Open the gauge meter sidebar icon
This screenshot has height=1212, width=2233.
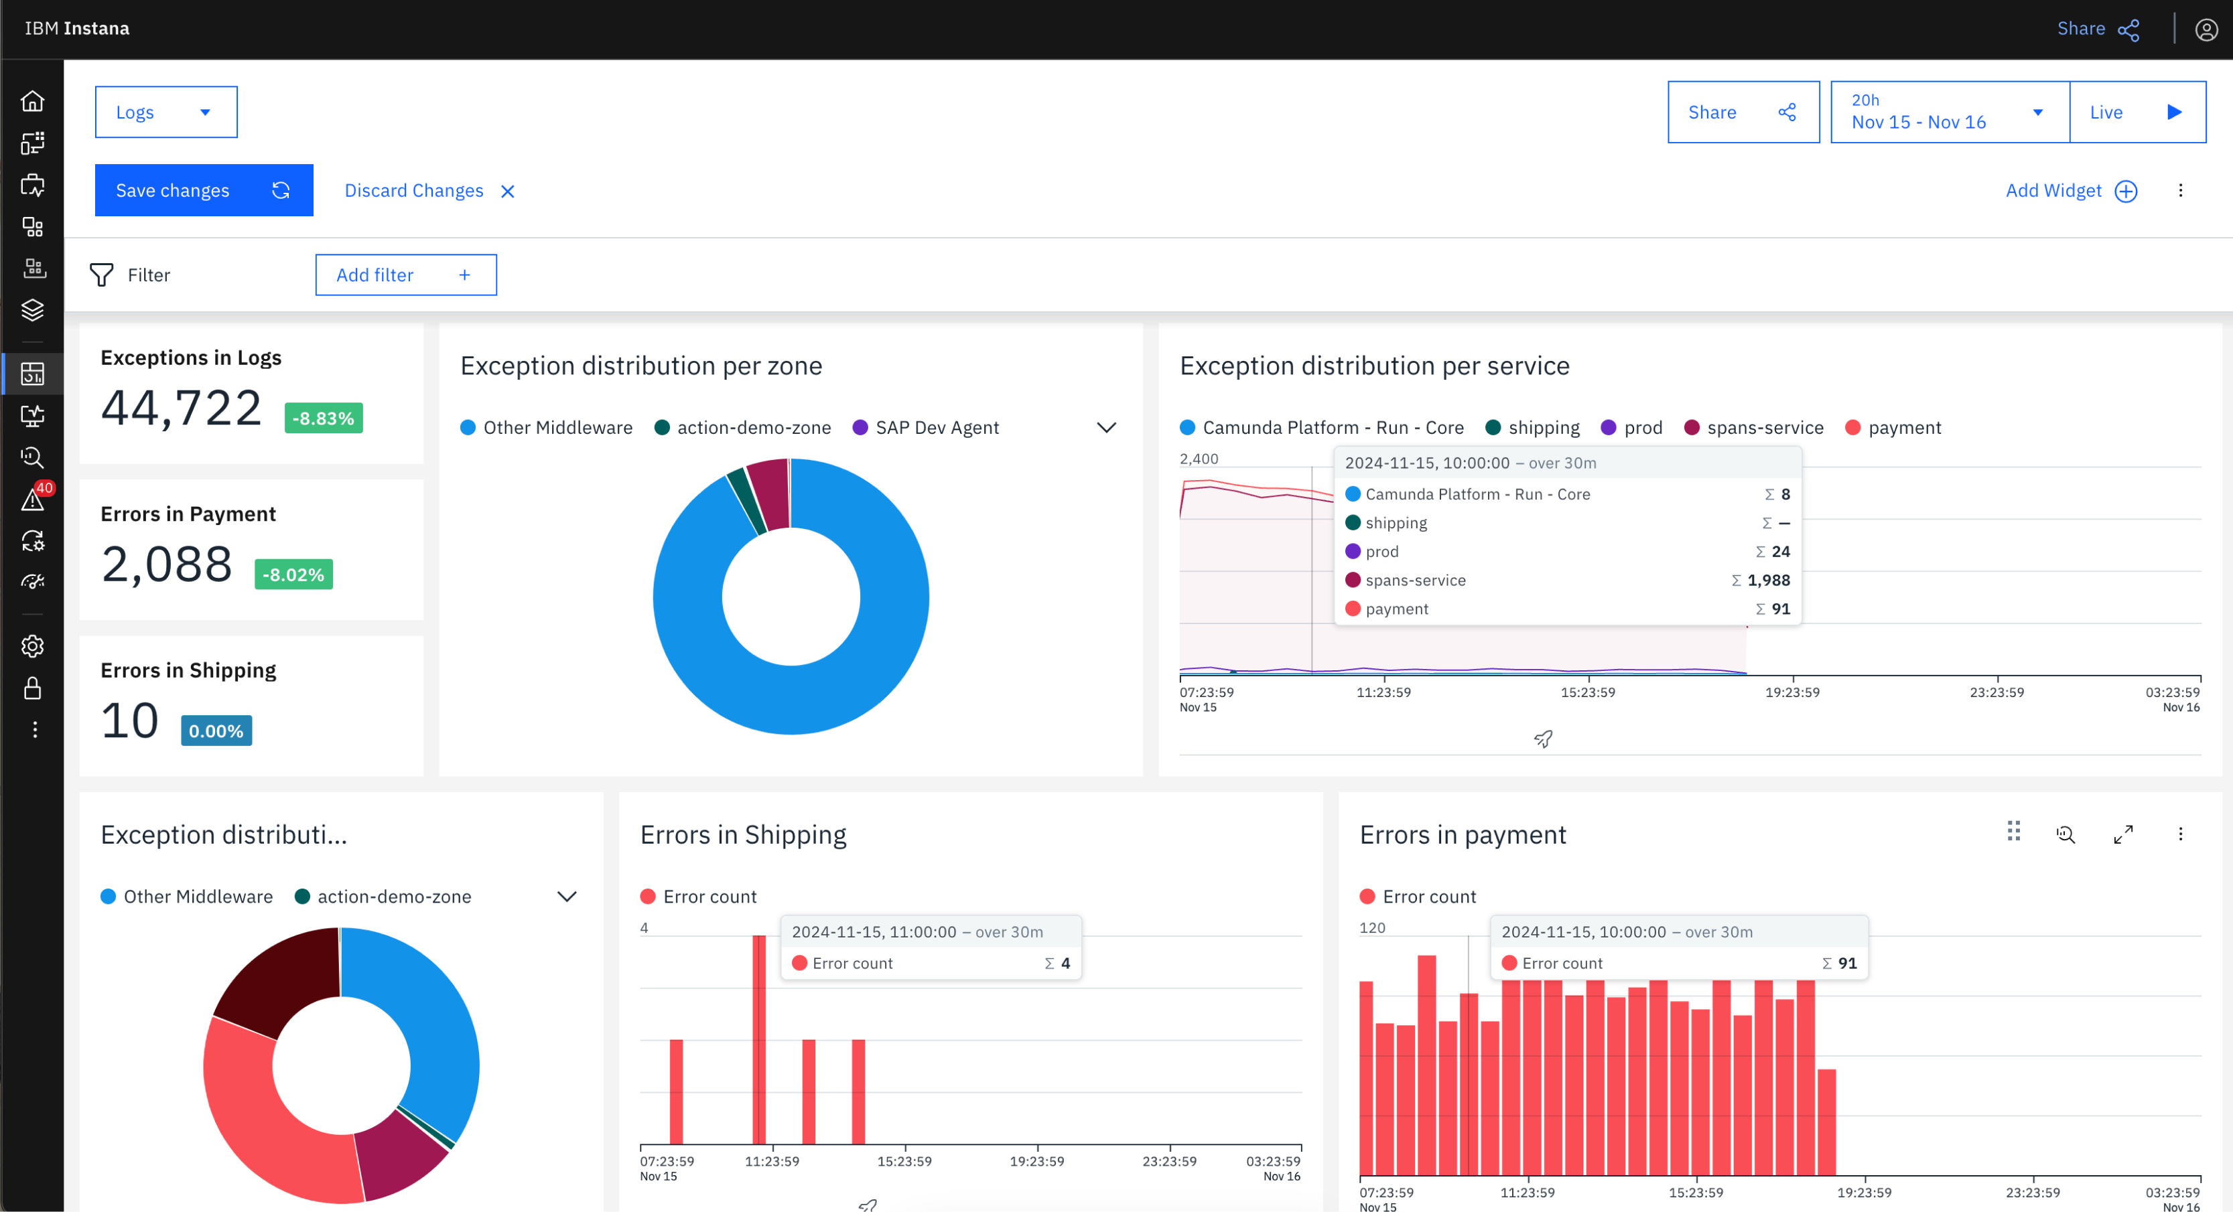tap(32, 582)
